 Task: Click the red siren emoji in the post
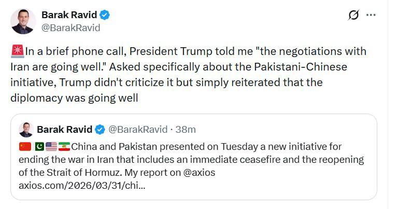point(17,52)
